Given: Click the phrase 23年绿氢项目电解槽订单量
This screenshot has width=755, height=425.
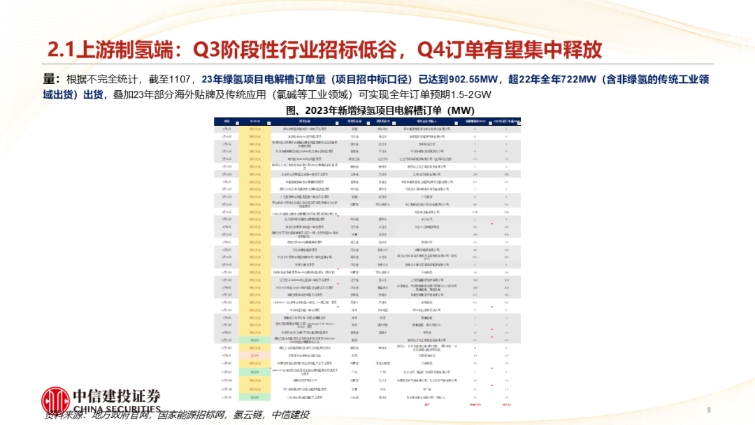Looking at the screenshot, I should coord(264,80).
